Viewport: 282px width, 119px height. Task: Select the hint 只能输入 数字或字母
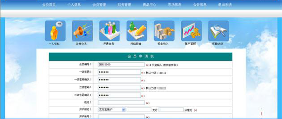click(x=164, y=65)
